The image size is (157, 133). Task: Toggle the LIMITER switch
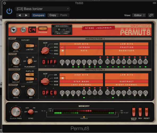[x=30, y=46]
